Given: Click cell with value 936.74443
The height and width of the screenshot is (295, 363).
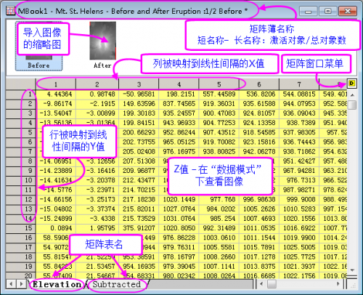Looking at the screenshot, I should tap(299, 142).
